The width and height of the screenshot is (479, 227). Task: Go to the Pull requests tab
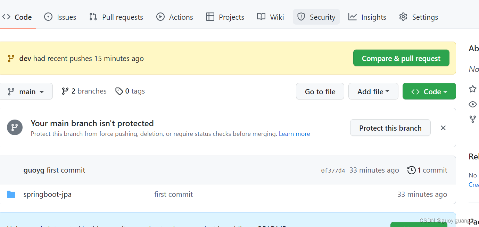(116, 17)
